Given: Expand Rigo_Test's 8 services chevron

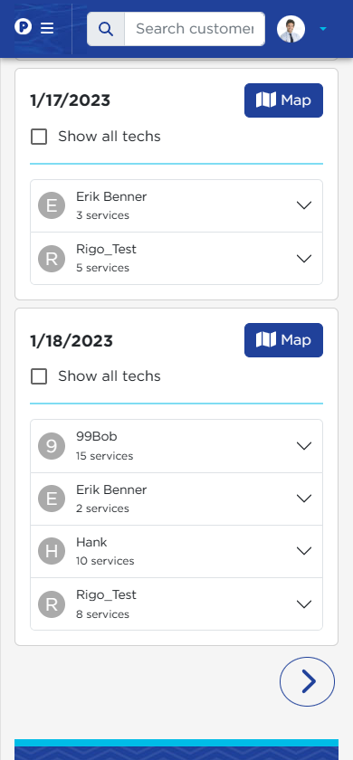Looking at the screenshot, I should click(x=304, y=604).
